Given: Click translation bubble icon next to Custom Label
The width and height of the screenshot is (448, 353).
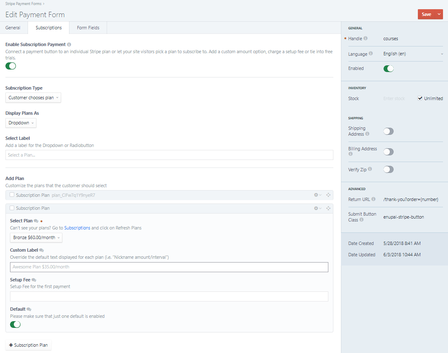Looking at the screenshot, I should 41,250.
